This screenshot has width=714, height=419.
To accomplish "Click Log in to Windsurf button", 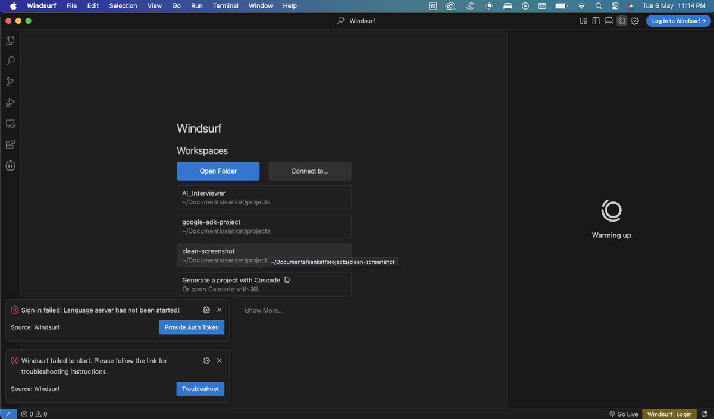I will click(678, 21).
